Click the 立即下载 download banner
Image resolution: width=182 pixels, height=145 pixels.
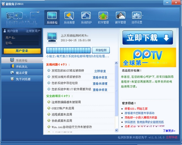[148, 38]
